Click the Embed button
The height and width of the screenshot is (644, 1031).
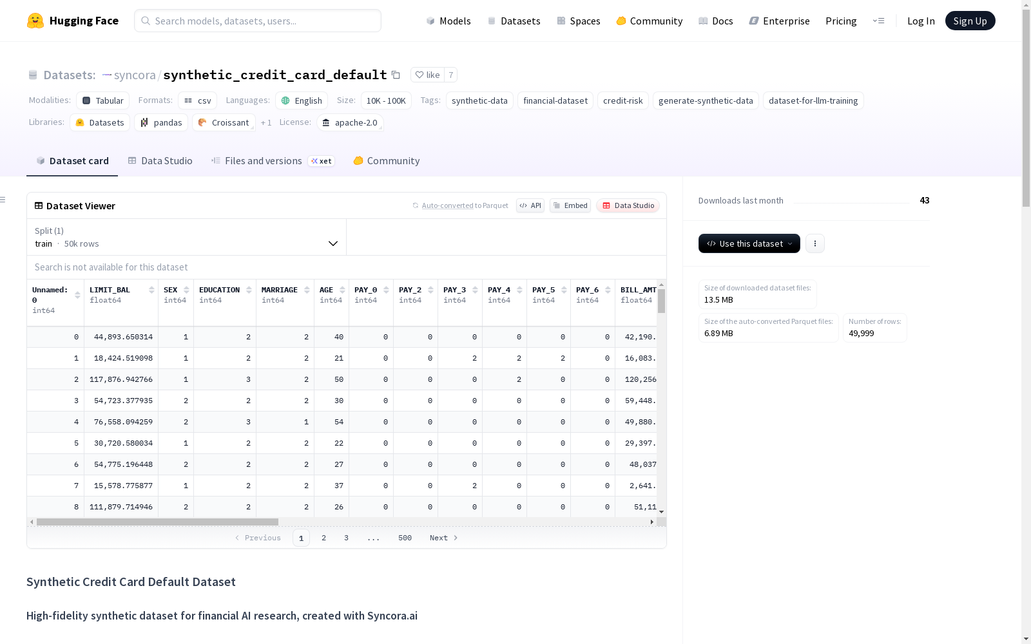(570, 205)
